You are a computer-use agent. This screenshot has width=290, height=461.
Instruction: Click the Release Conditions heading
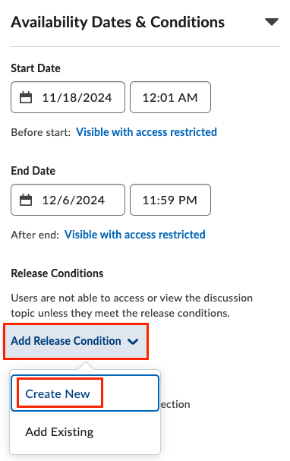[57, 273]
